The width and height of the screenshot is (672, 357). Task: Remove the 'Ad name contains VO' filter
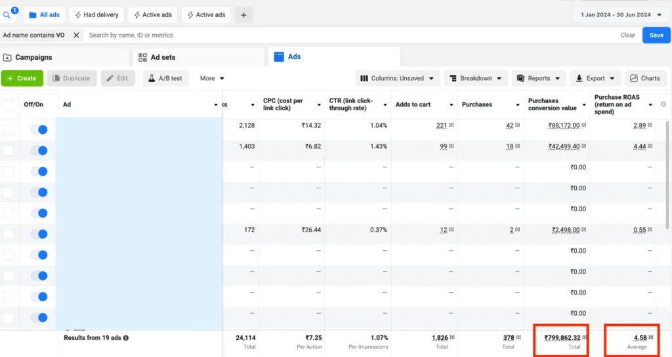coord(76,35)
